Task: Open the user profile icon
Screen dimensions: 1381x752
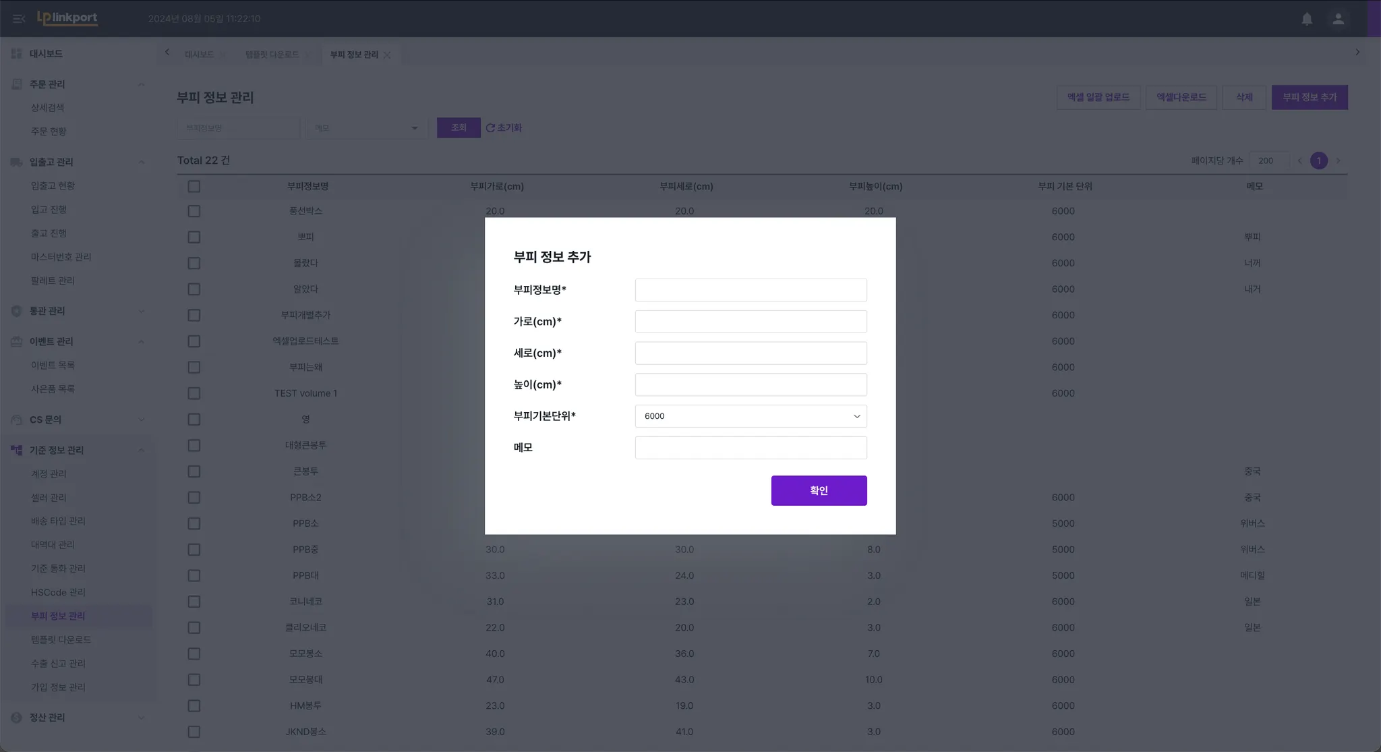Action: tap(1338, 19)
